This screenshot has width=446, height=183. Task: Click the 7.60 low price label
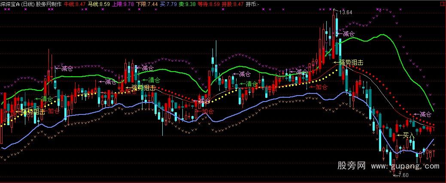[404, 175]
